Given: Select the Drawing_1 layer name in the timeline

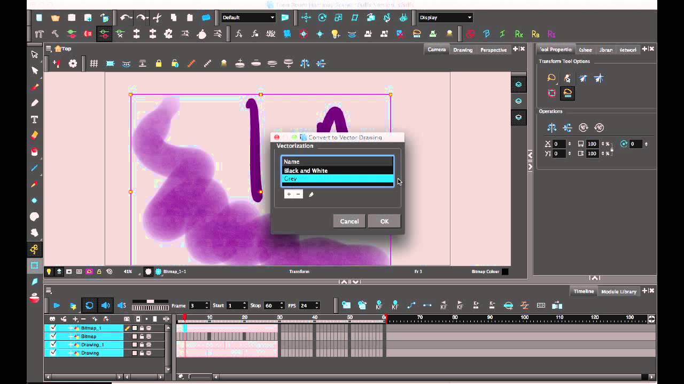Looking at the screenshot, I should click(92, 345).
